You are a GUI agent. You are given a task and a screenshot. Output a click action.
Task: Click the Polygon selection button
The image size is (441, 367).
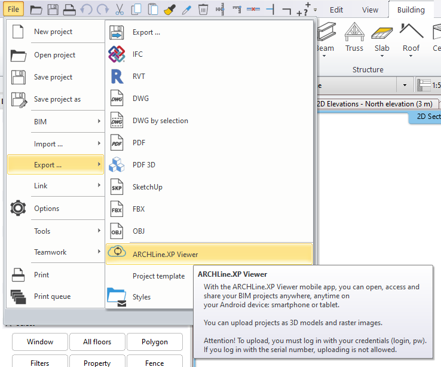[155, 342]
